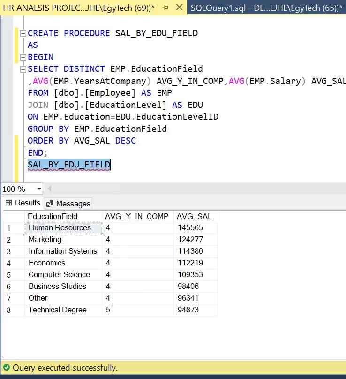Collapse the CREATE PROCEDURE code block

coord(23,33)
